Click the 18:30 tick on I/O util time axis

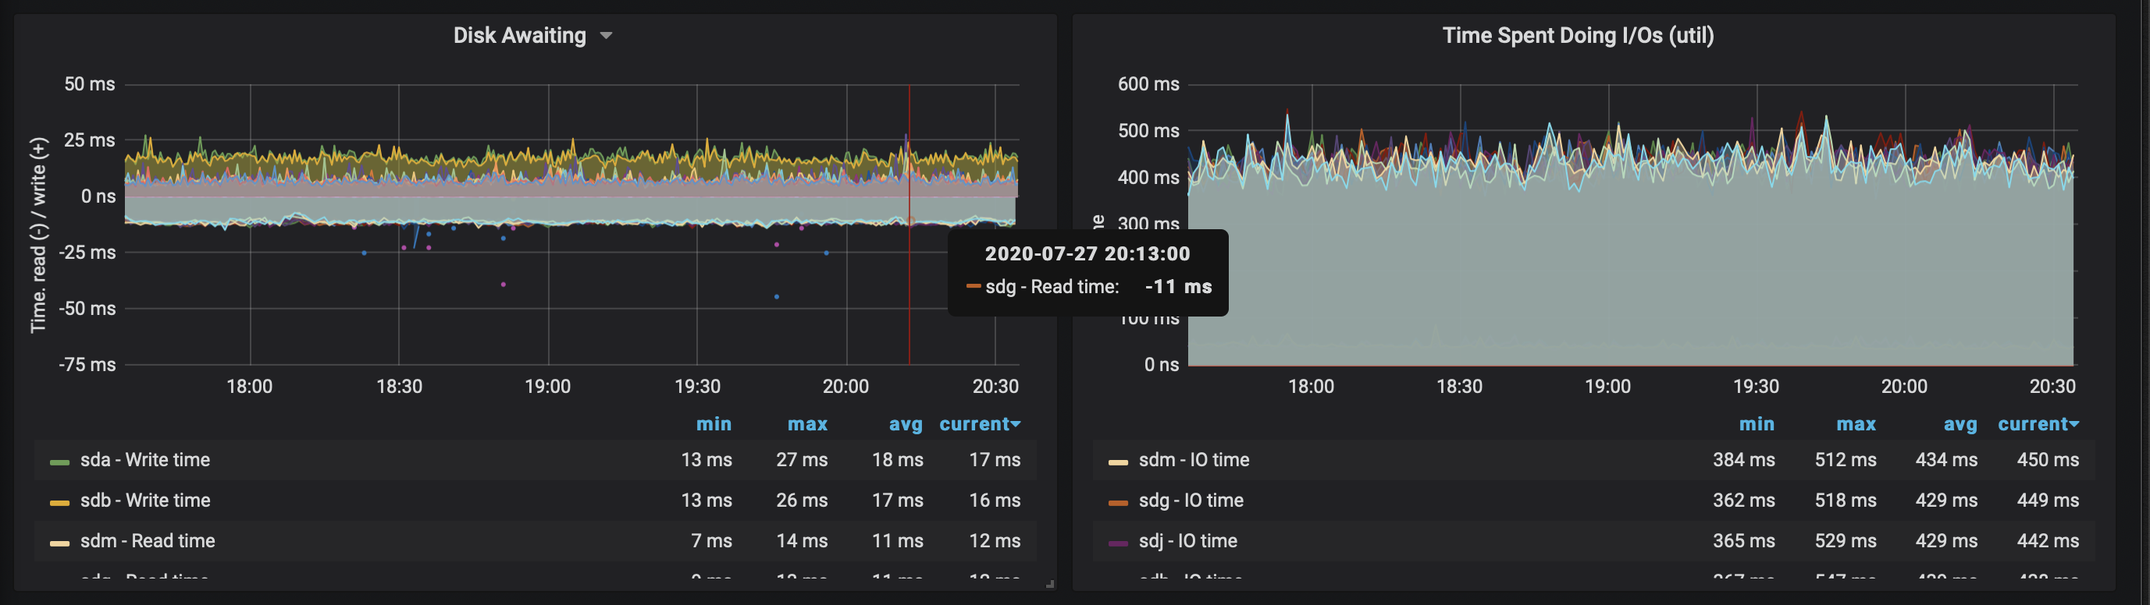(1459, 387)
